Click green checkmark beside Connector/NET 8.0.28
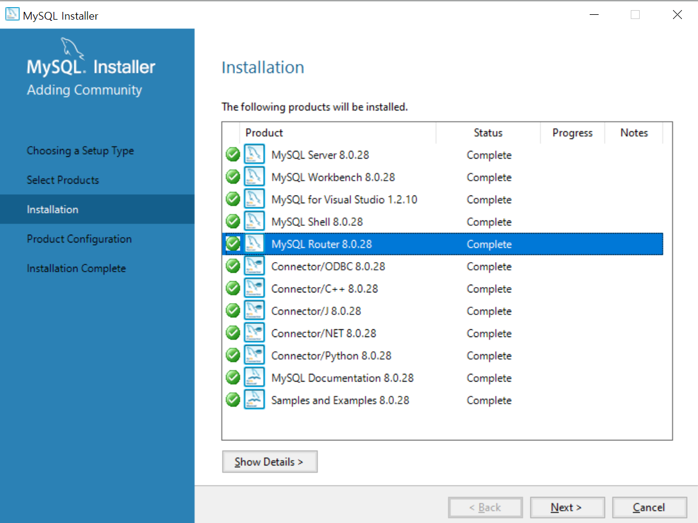The image size is (698, 523). 233,333
